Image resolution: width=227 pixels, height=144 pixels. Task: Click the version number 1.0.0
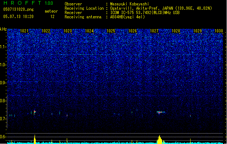tap(49, 3)
